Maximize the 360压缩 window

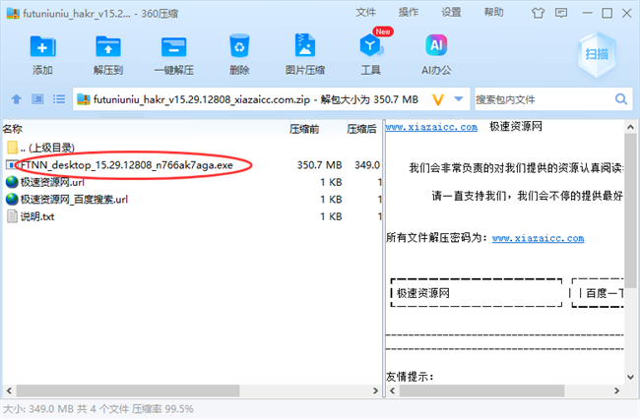607,13
